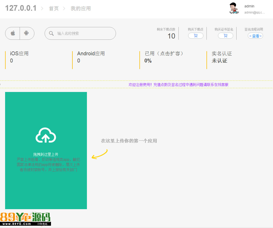Screen dimensions: 273x228
Task: Open 我的应用 in the breadcrumb
Action: pos(81,8)
